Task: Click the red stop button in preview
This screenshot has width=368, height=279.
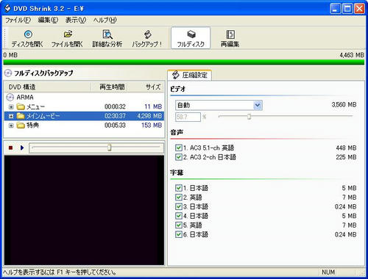Action: 10,148
